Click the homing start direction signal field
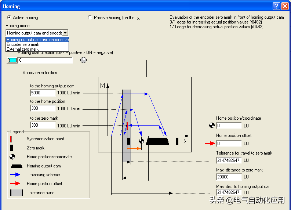Screen dimensions: 291x210 (x=45, y=60)
